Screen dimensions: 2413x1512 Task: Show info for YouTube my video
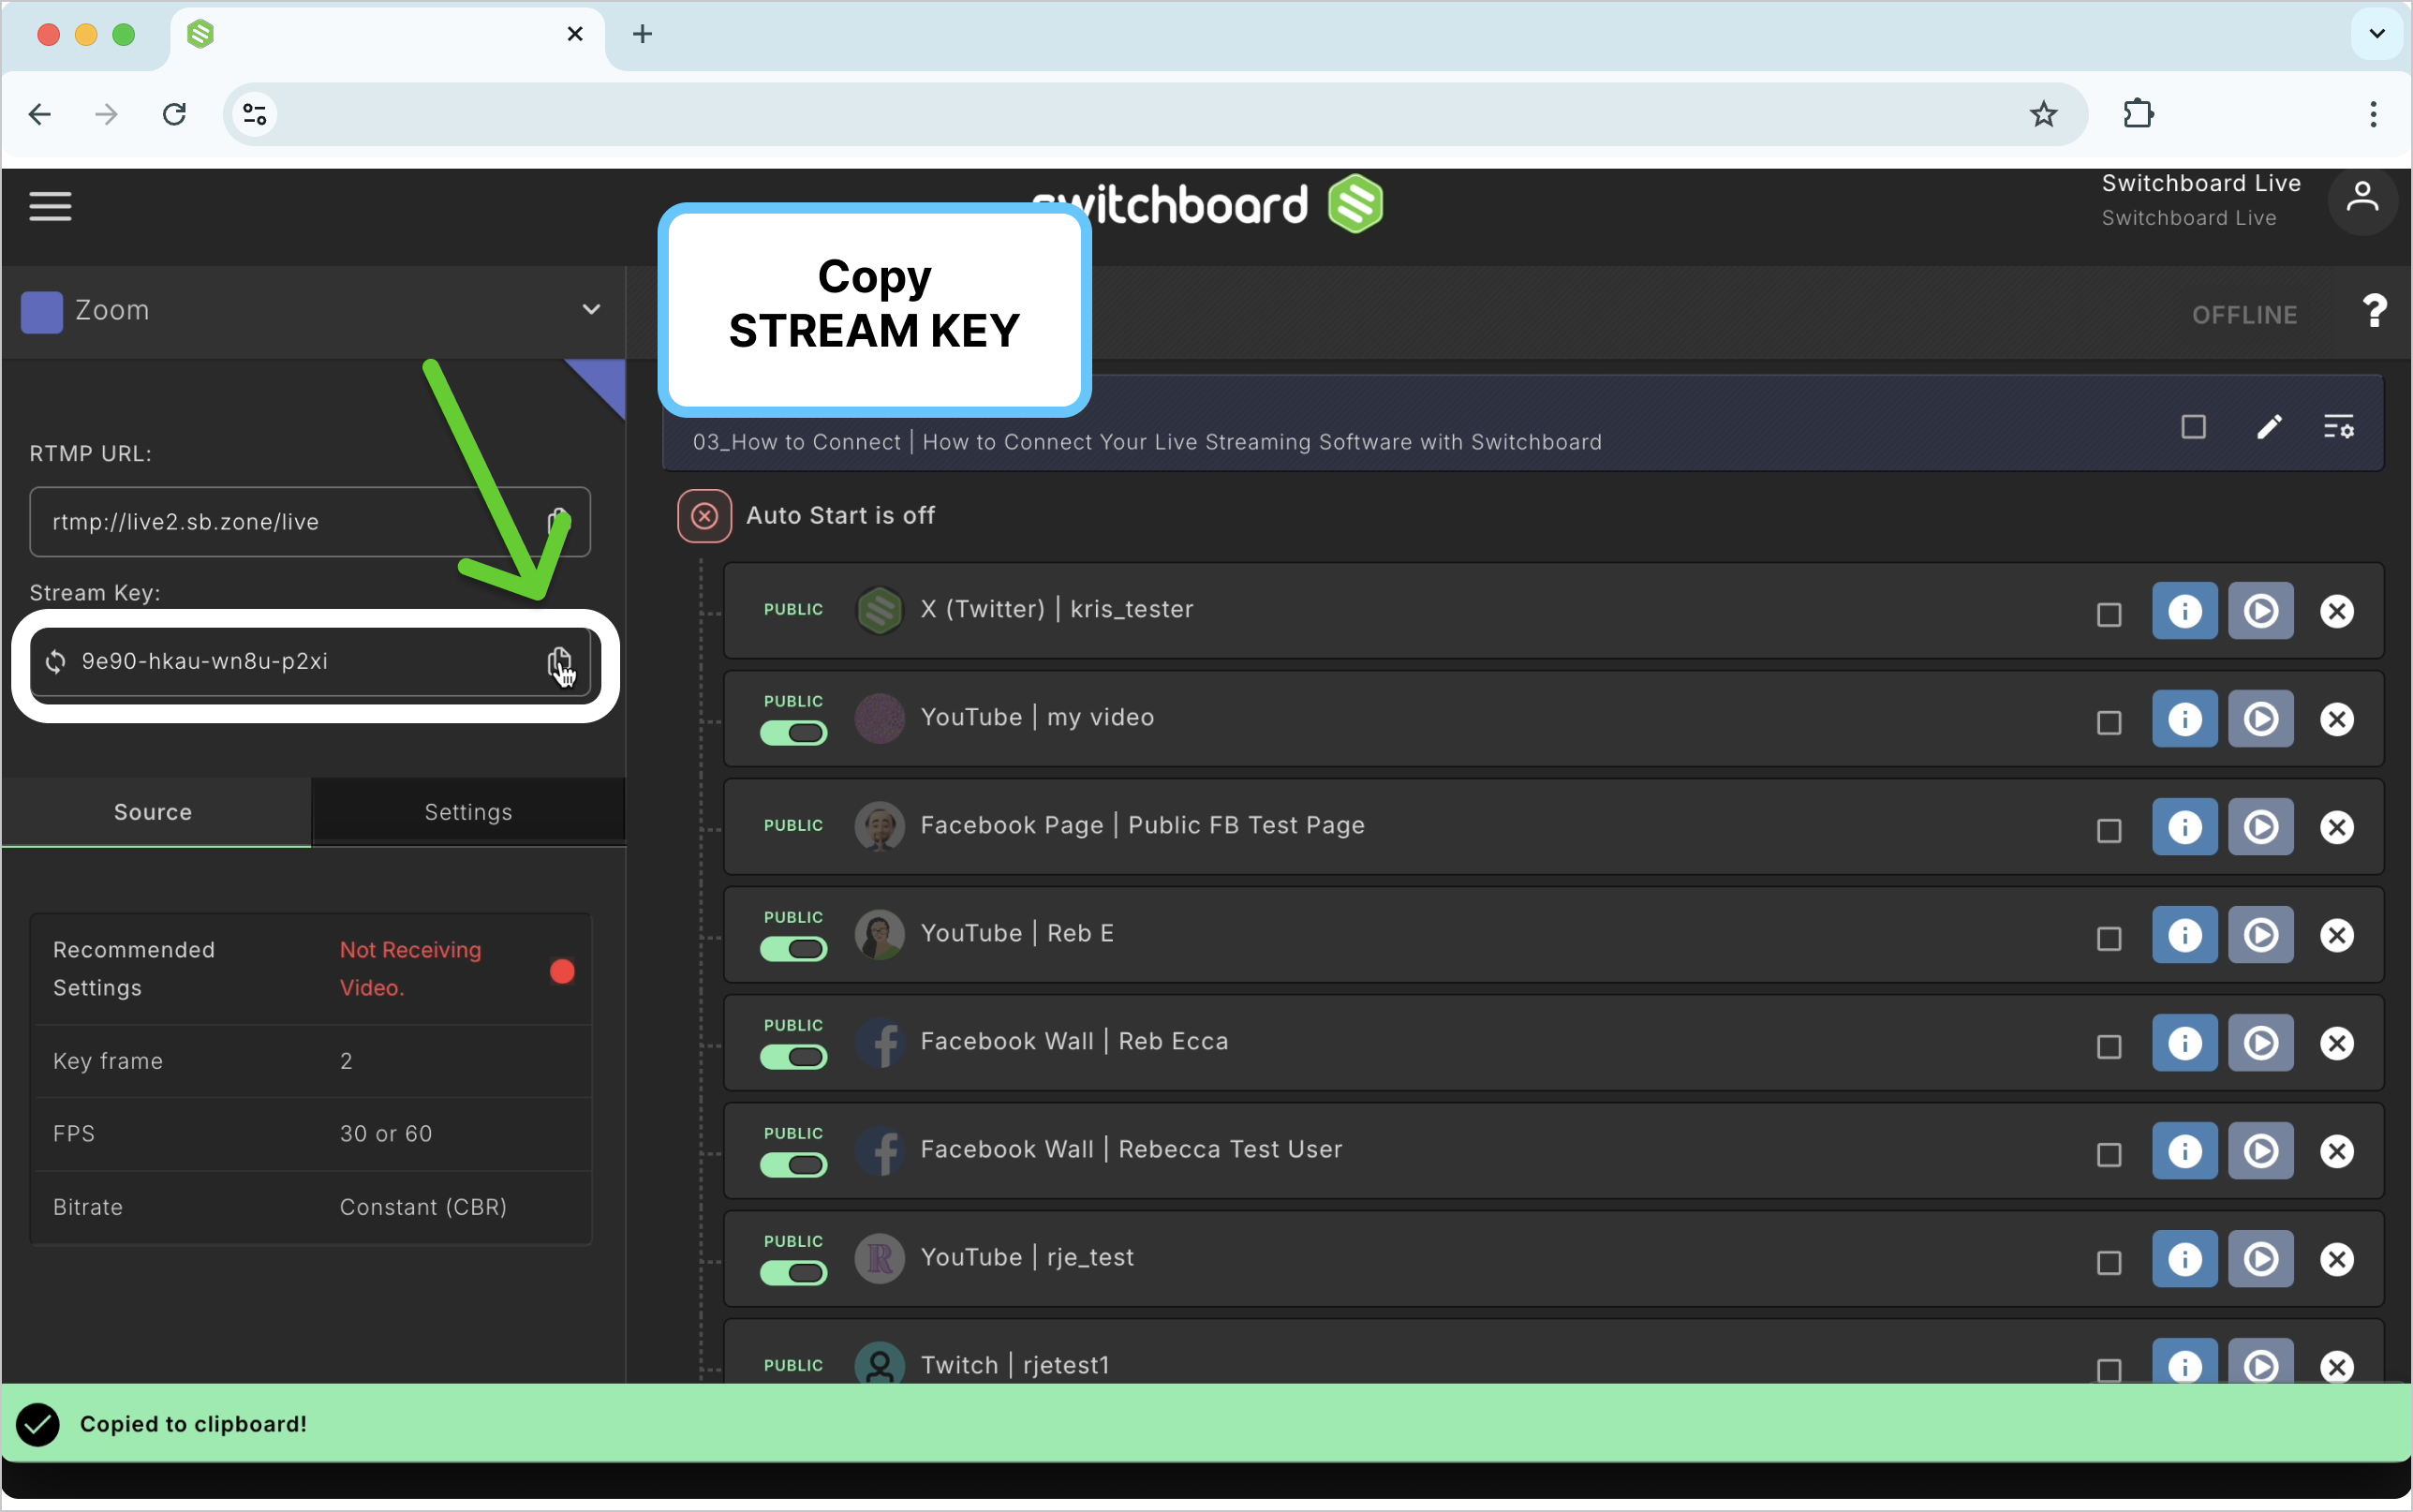click(2184, 719)
